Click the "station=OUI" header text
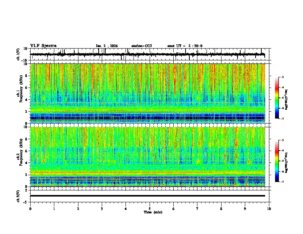Screen dimensions: 303x234 (x=142, y=46)
